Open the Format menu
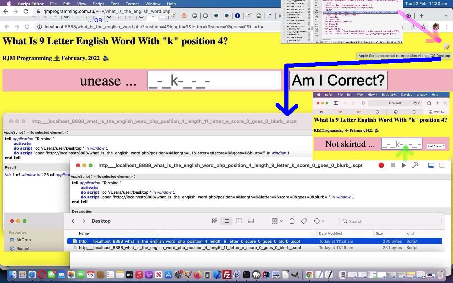 [x=132, y=4]
